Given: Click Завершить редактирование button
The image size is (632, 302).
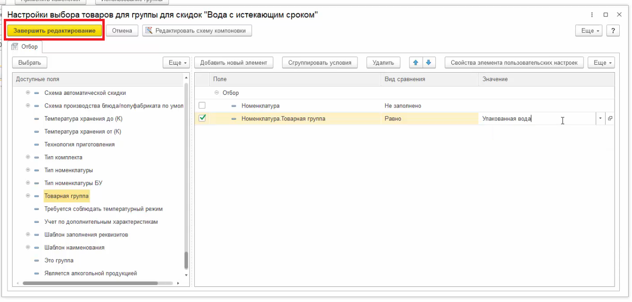Looking at the screenshot, I should click(x=54, y=31).
